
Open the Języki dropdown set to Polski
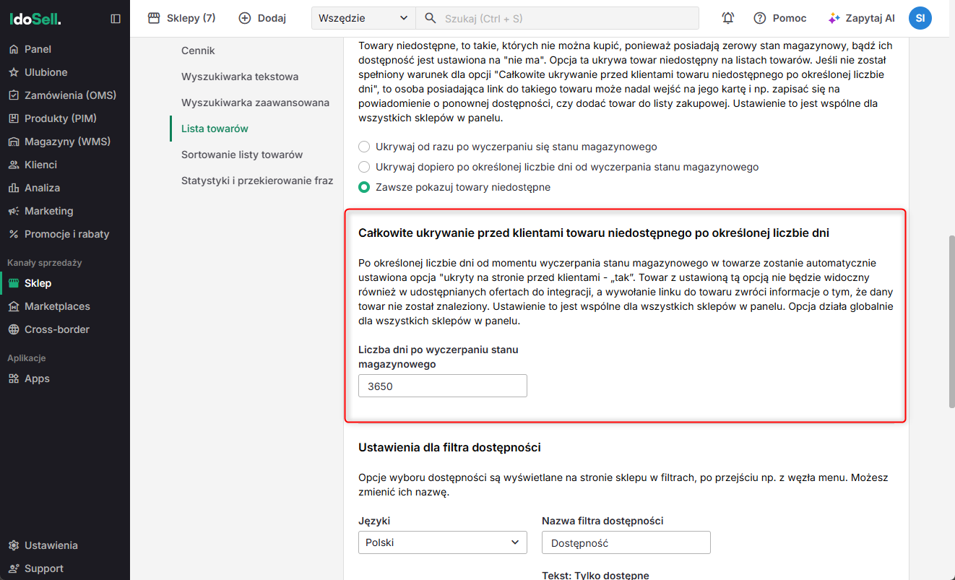[442, 542]
